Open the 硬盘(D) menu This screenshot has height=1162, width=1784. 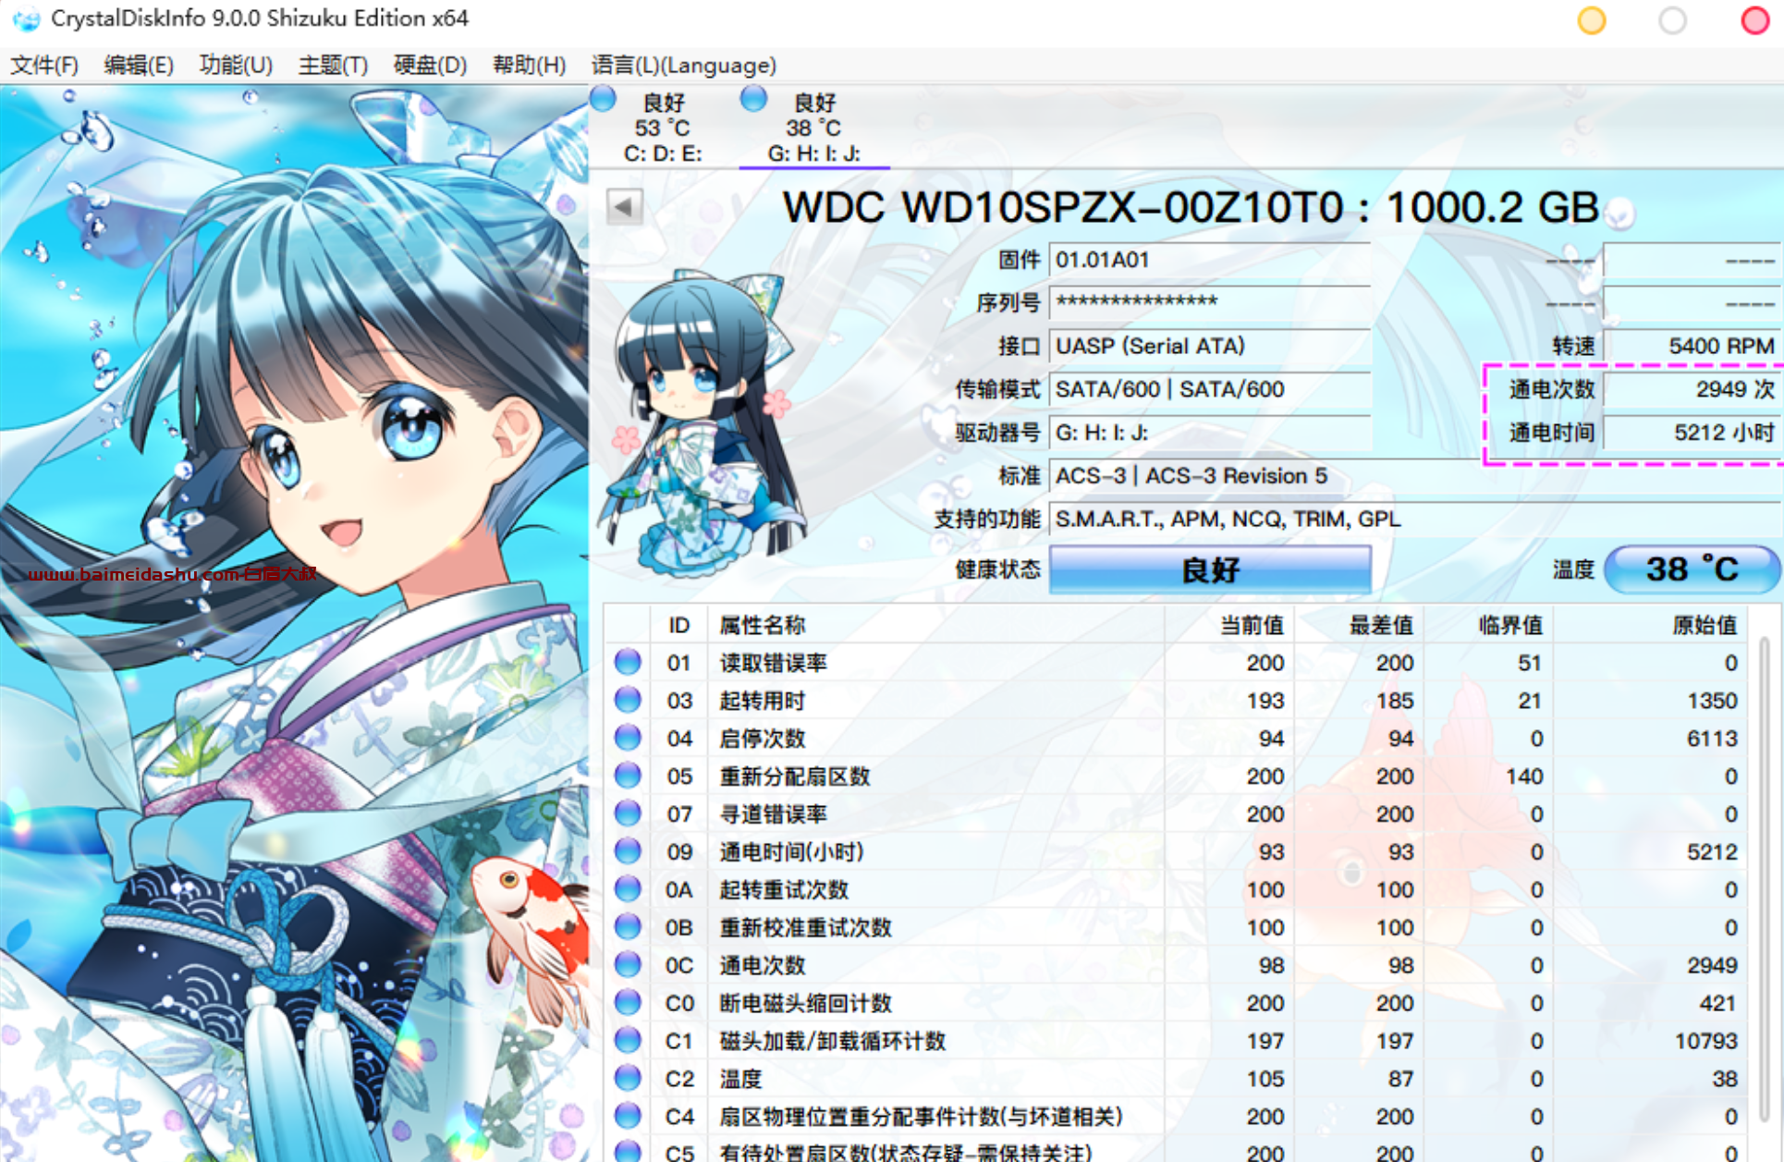point(430,66)
